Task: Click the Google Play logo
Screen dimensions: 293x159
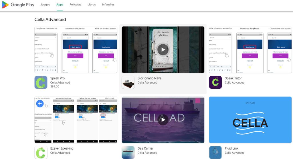Action: [x=18, y=5]
